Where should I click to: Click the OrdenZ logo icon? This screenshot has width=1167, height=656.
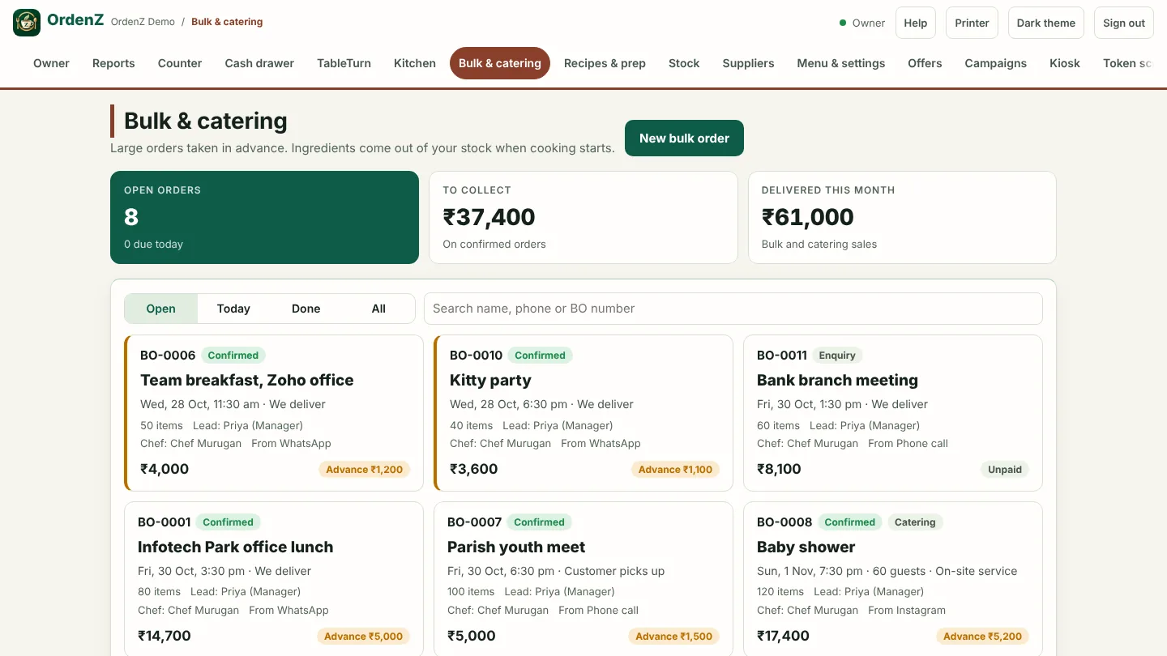[x=27, y=23]
